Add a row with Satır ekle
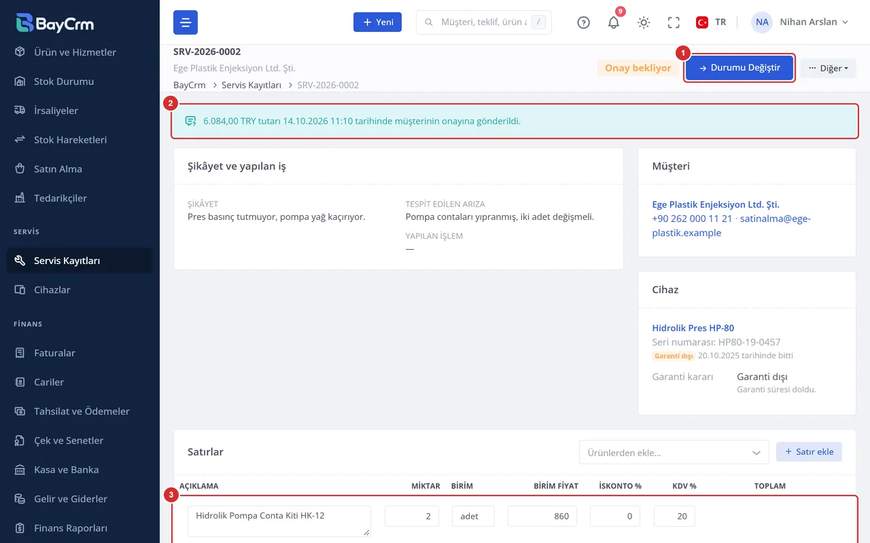The image size is (870, 543). pyautogui.click(x=809, y=452)
